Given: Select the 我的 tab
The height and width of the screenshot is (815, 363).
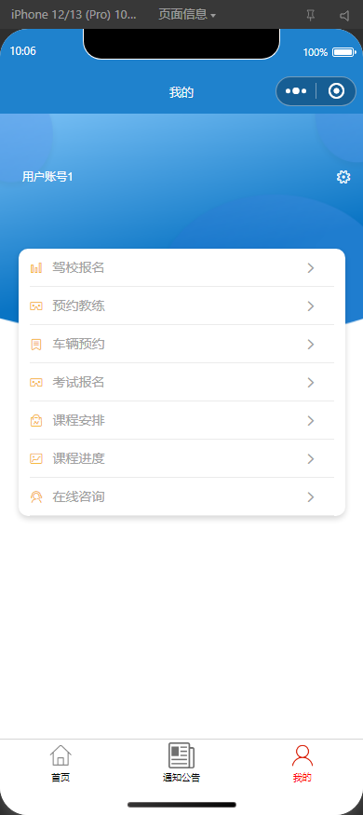Looking at the screenshot, I should (302, 763).
